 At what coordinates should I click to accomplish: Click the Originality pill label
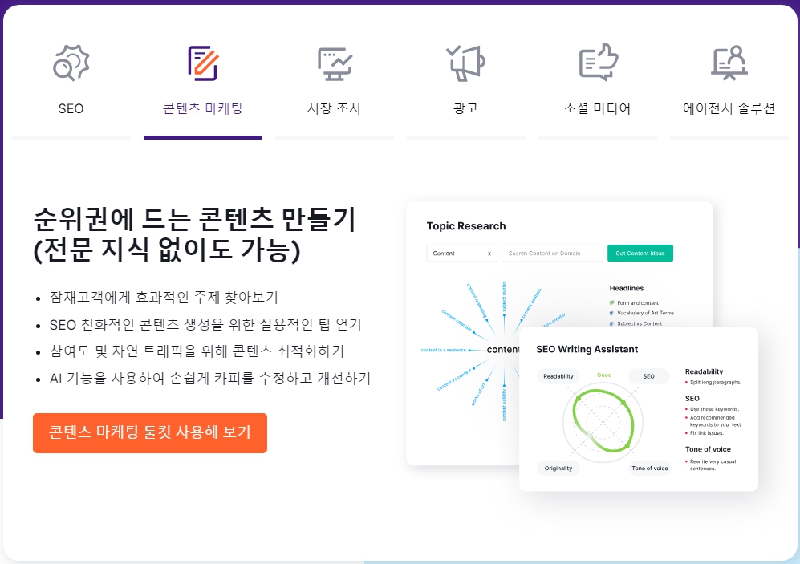tap(558, 469)
